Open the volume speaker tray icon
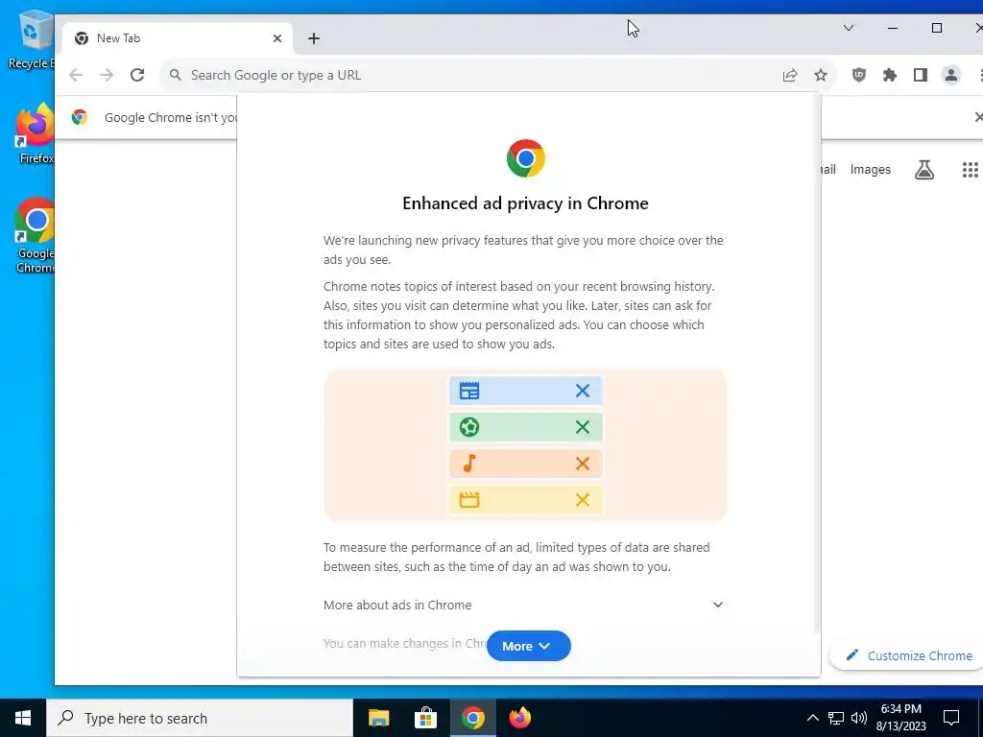The image size is (983, 737). (859, 718)
